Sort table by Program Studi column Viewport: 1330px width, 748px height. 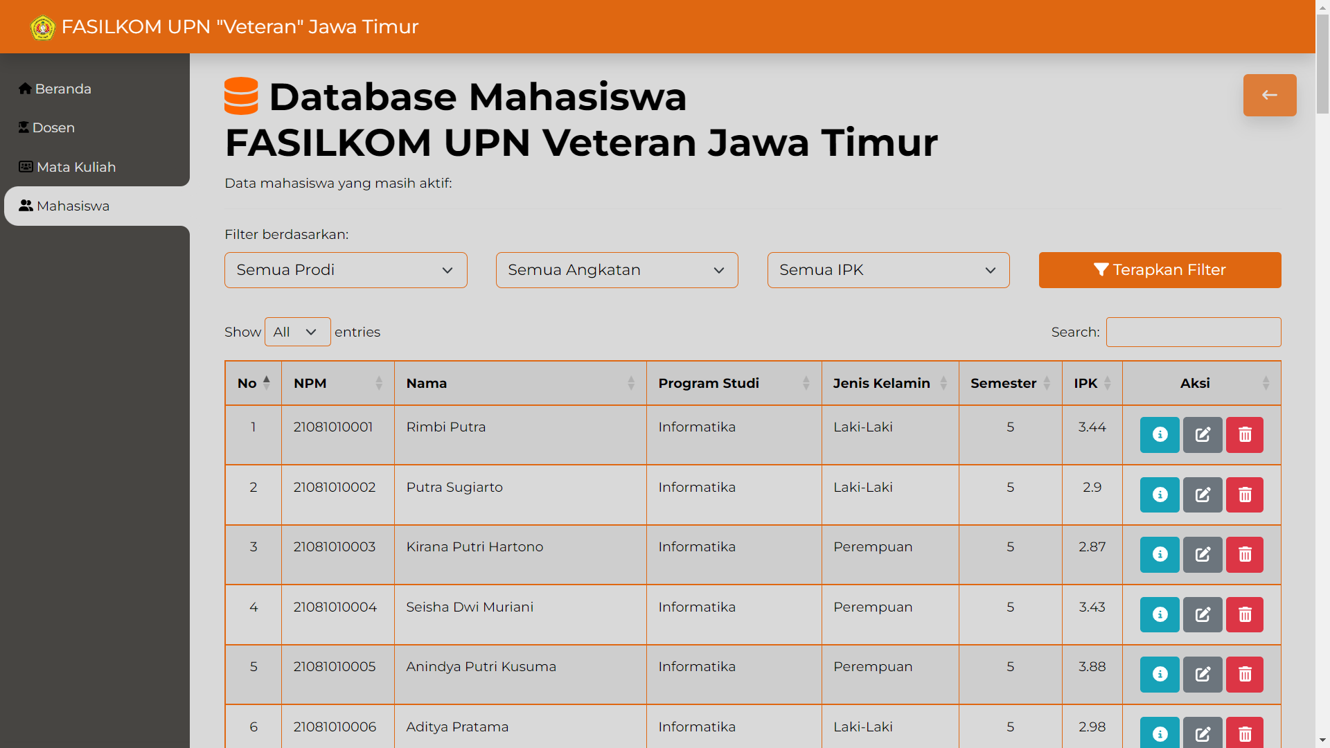[x=734, y=383]
